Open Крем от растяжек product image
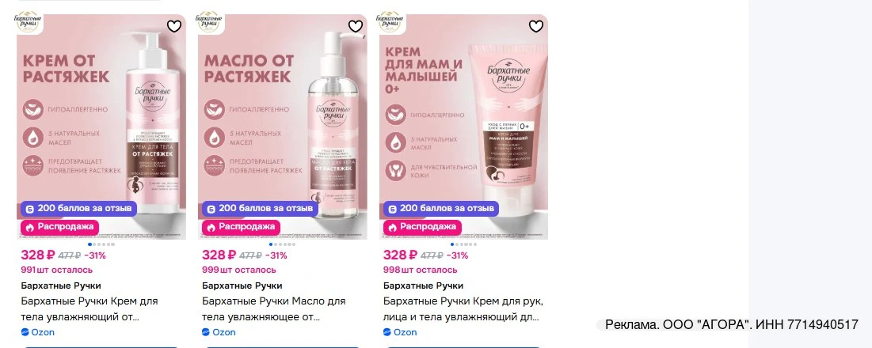This screenshot has width=872, height=348. point(101,127)
